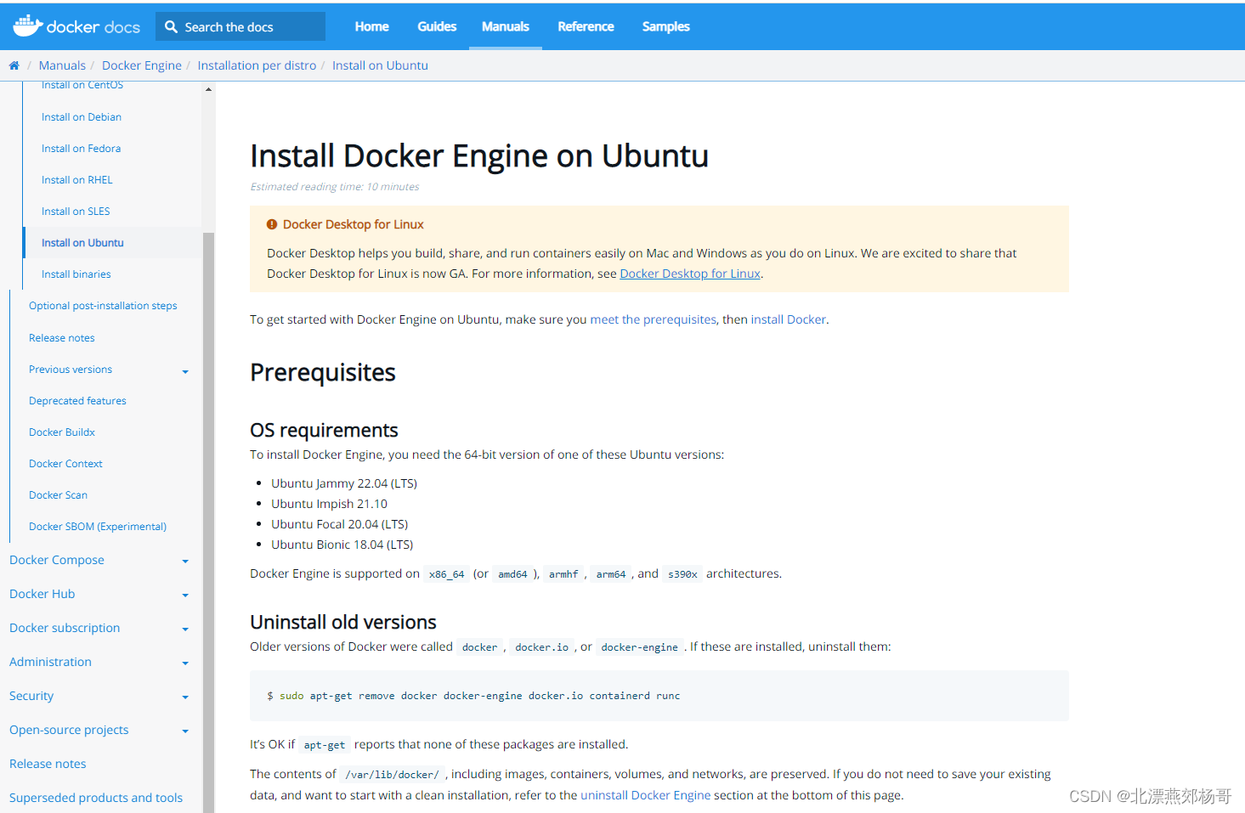Select Install on Ubuntu in sidebar
Image resolution: width=1245 pixels, height=813 pixels.
[x=82, y=243]
